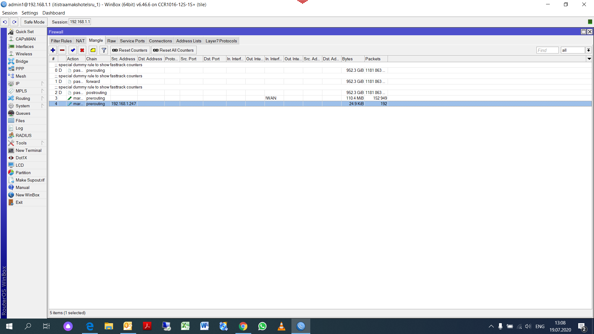Open Files in the sidebar

coord(27,121)
